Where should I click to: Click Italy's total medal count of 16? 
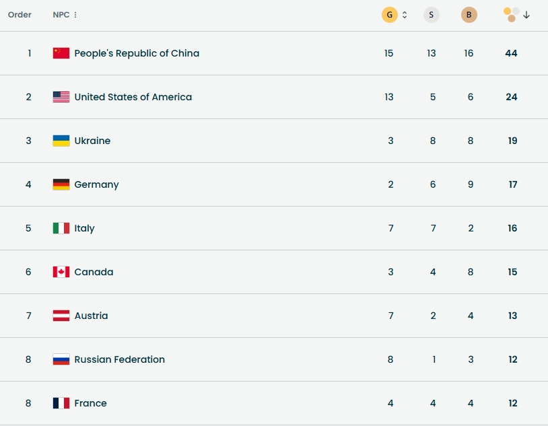tap(512, 227)
